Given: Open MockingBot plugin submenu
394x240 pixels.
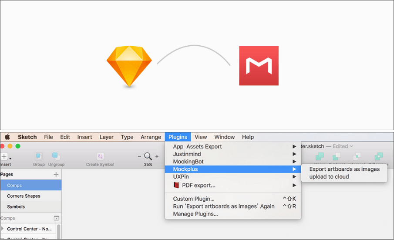Looking at the screenshot, I should tap(233, 162).
